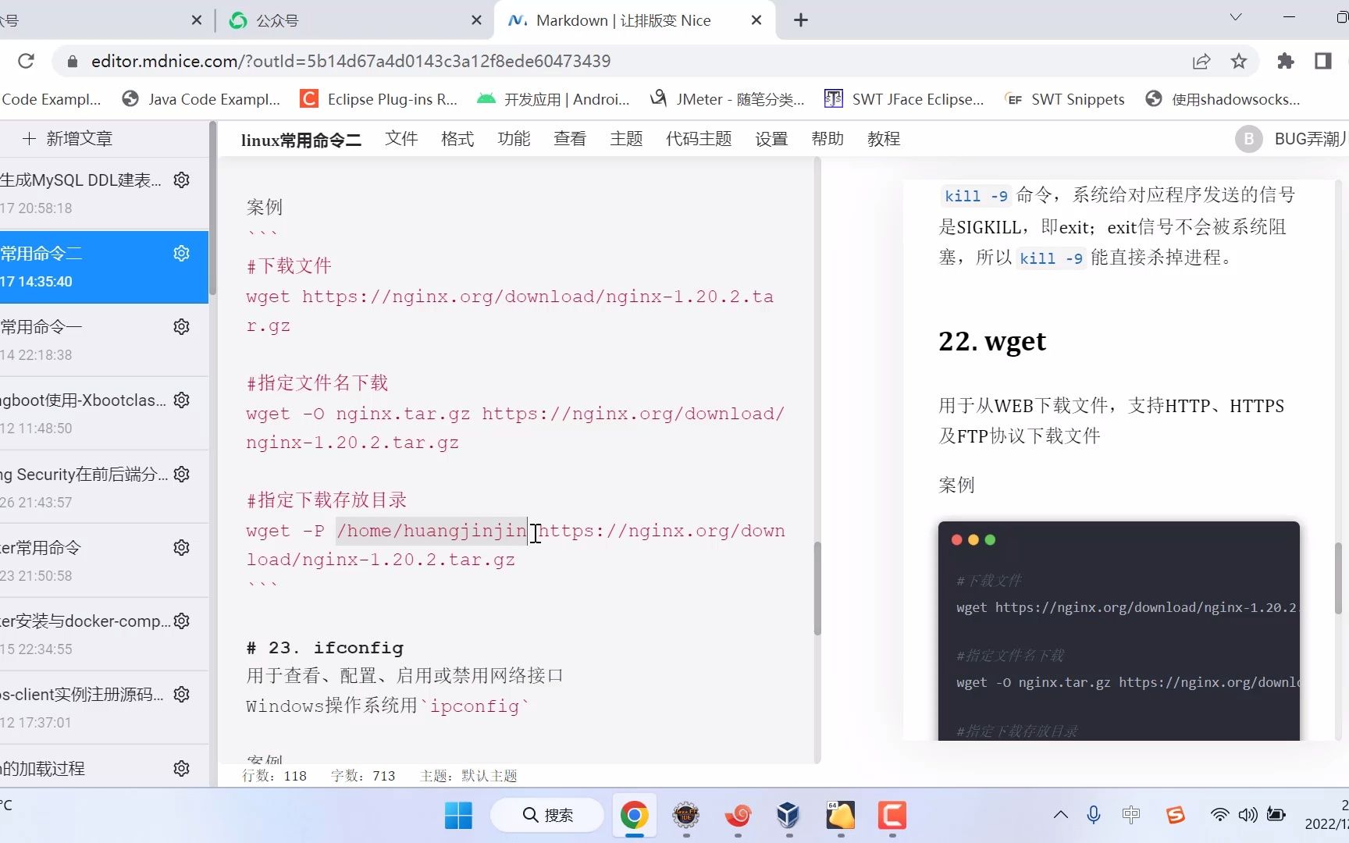This screenshot has width=1349, height=843.
Task: Click the settings gear on "linux常用命令二" article
Action: (181, 253)
